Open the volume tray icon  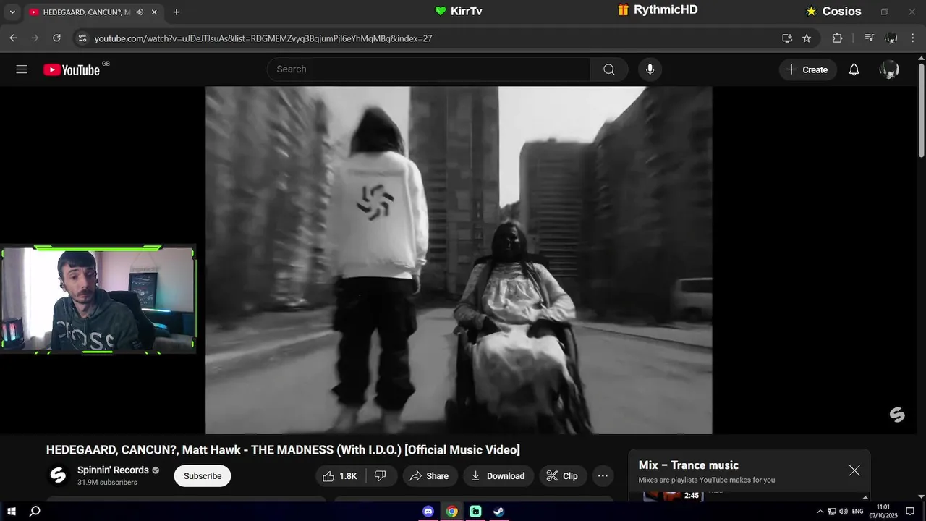pos(844,511)
